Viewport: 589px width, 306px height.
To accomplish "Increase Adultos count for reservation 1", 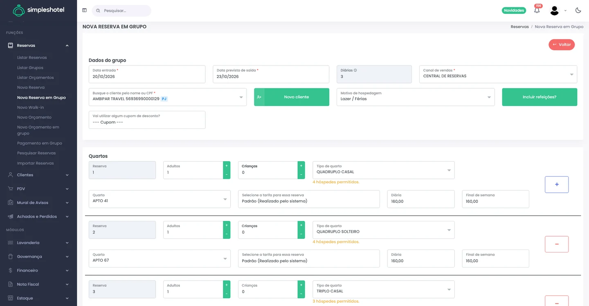I will [226, 166].
